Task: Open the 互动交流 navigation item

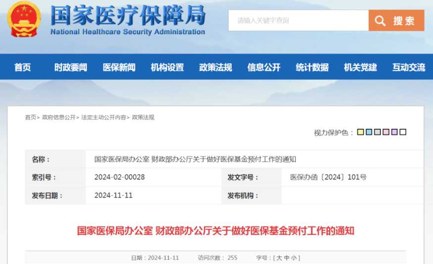Action: point(409,67)
